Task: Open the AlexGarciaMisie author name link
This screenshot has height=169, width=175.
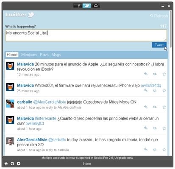Action: pyautogui.click(x=32, y=140)
